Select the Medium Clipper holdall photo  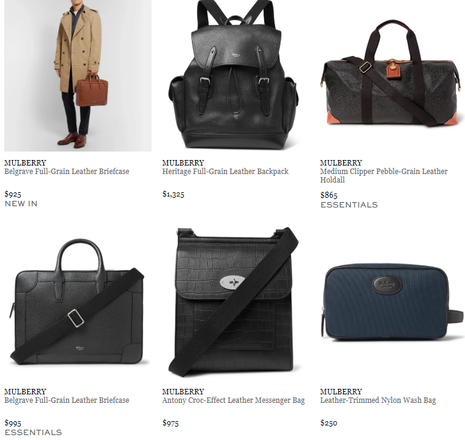point(393,75)
